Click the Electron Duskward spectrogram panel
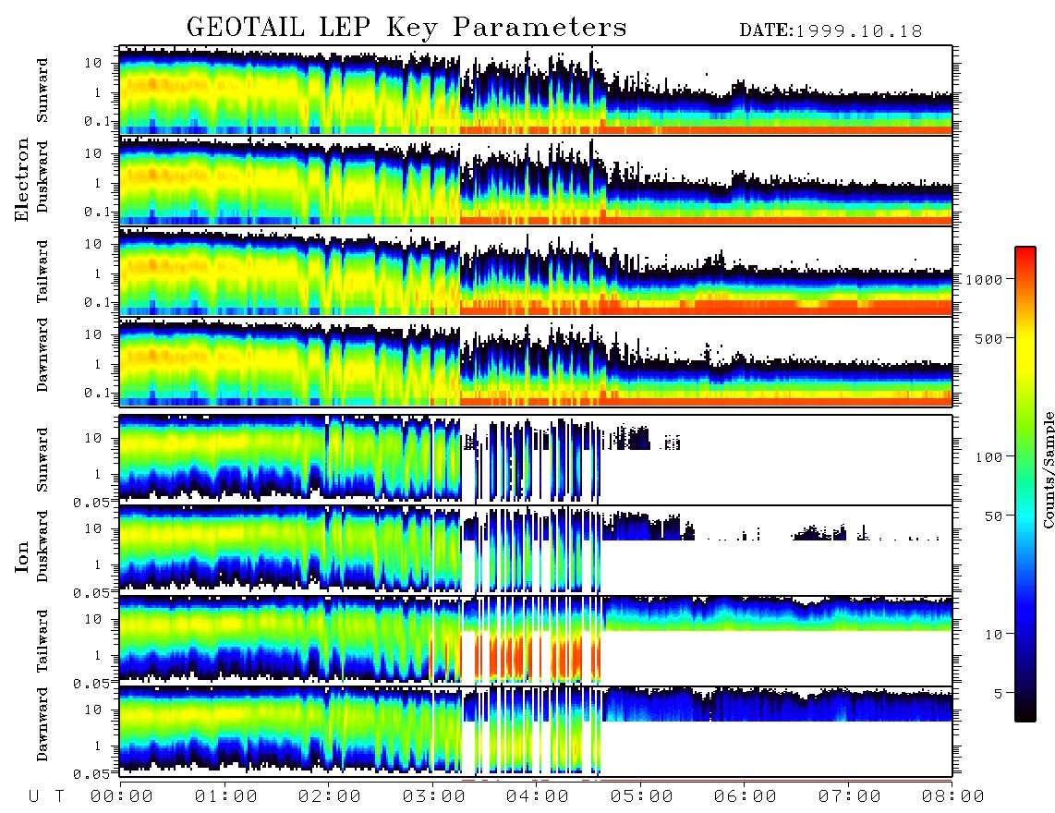This screenshot has height=813, width=1055. coord(536,180)
